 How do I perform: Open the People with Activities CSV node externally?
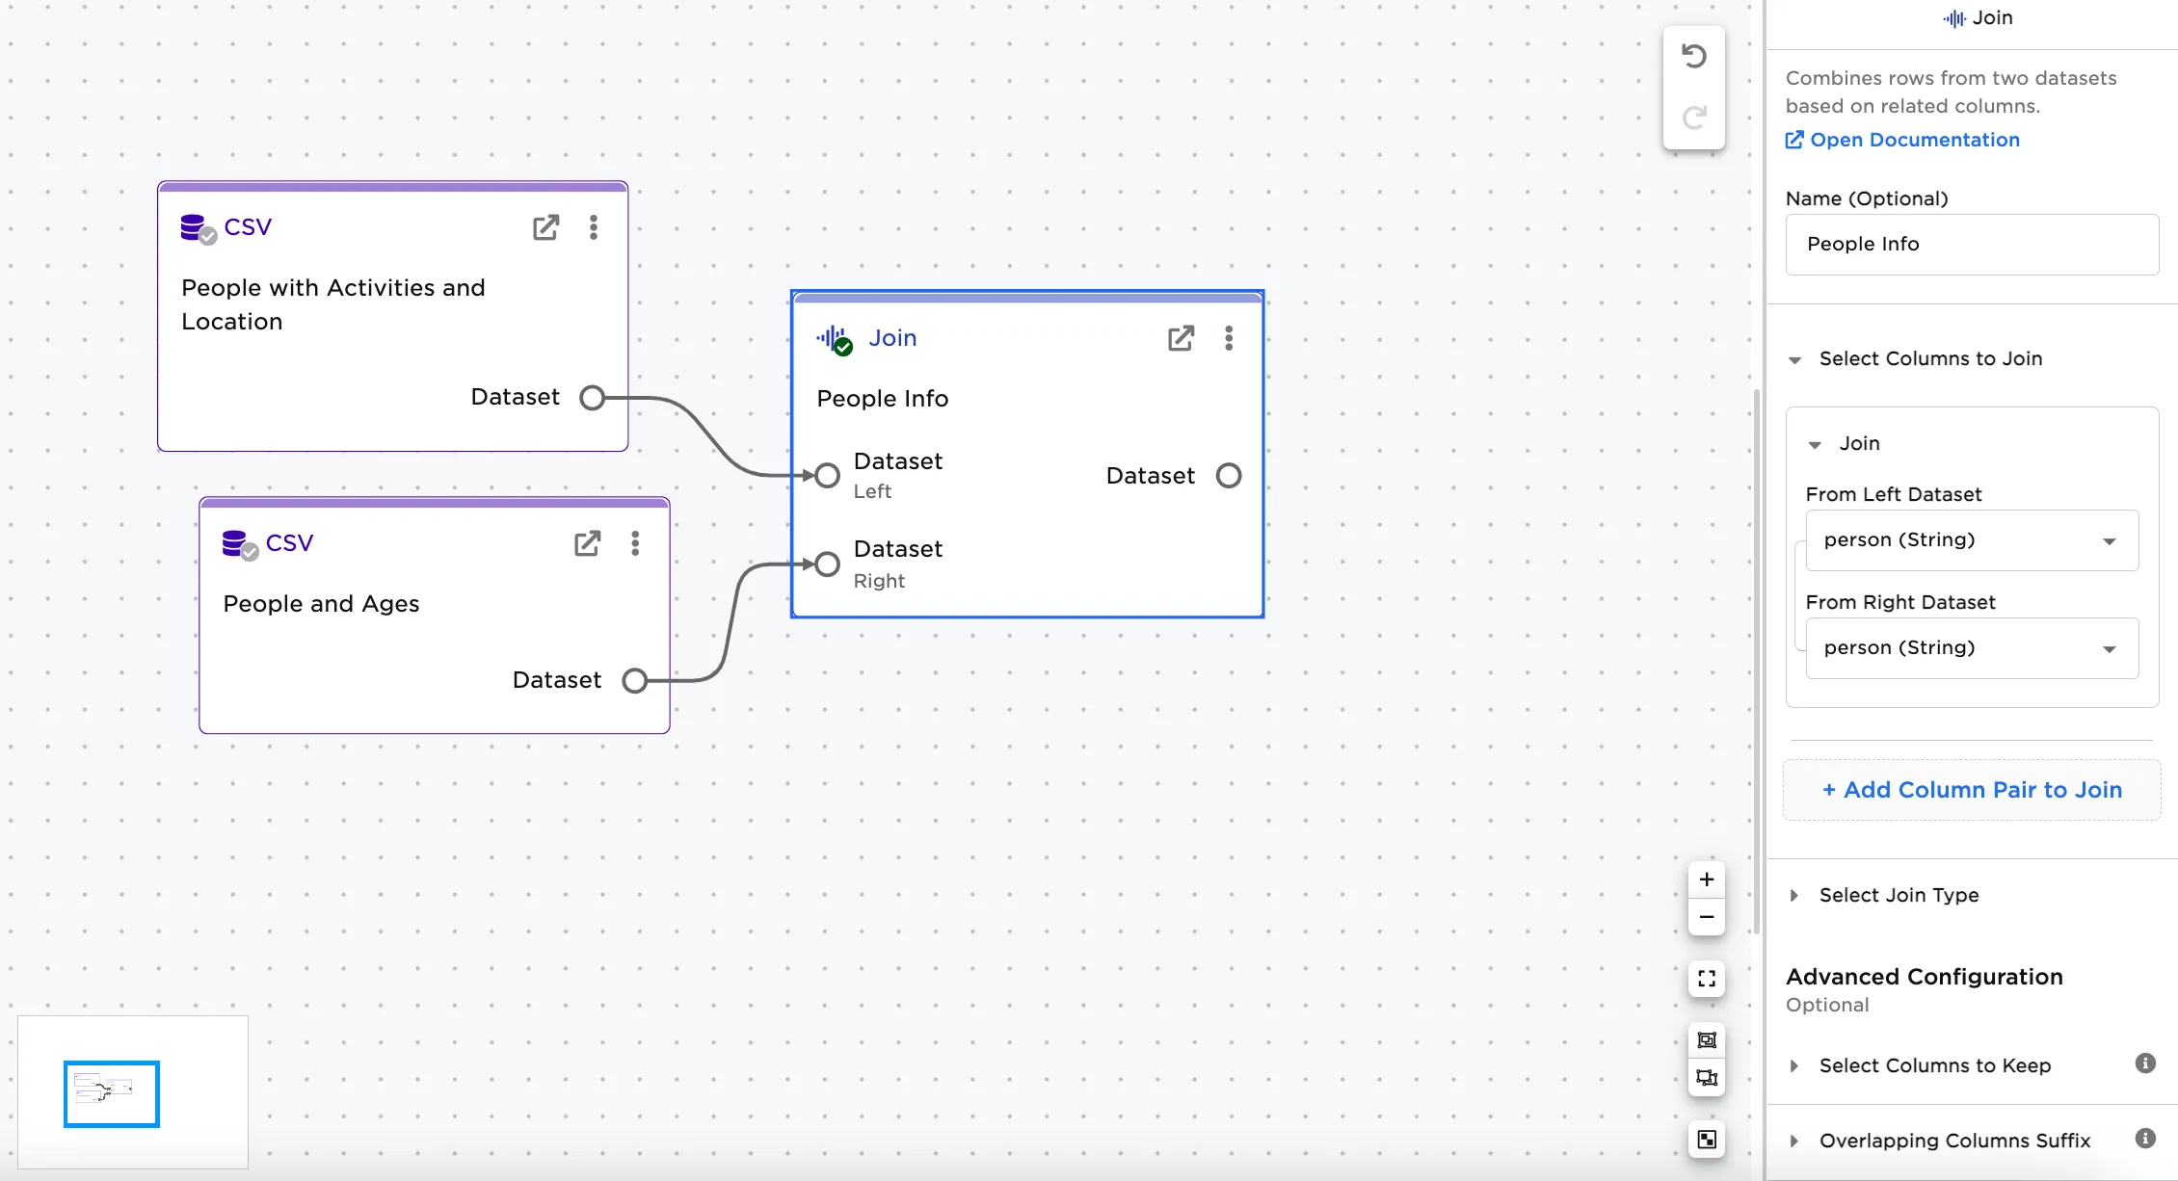[x=546, y=227]
